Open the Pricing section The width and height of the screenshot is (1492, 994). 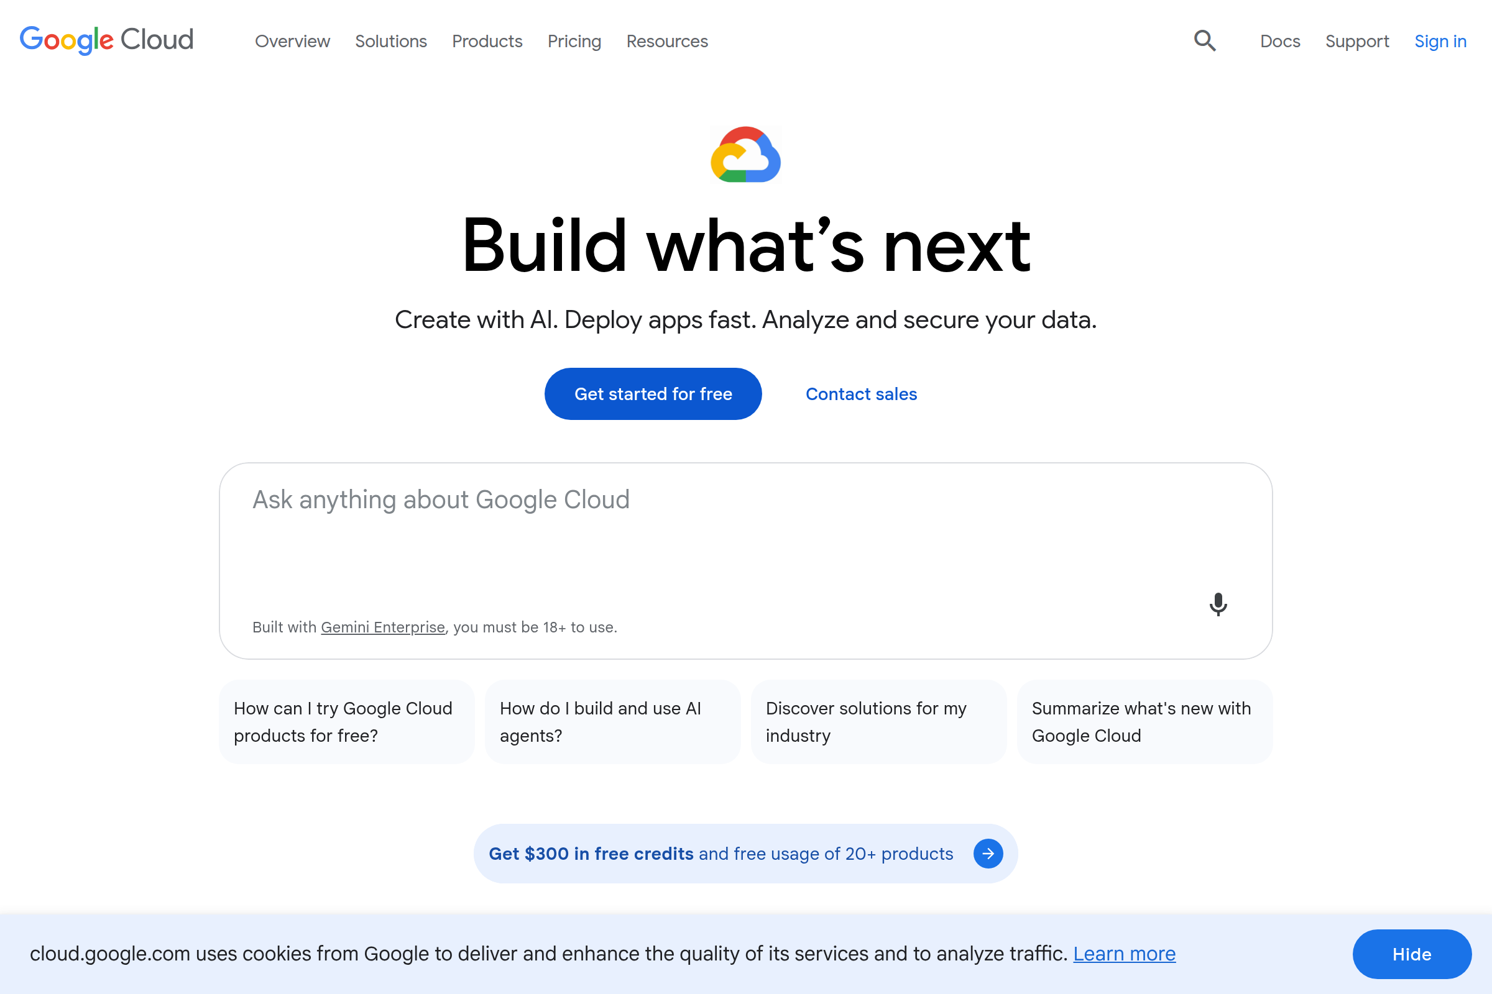573,41
